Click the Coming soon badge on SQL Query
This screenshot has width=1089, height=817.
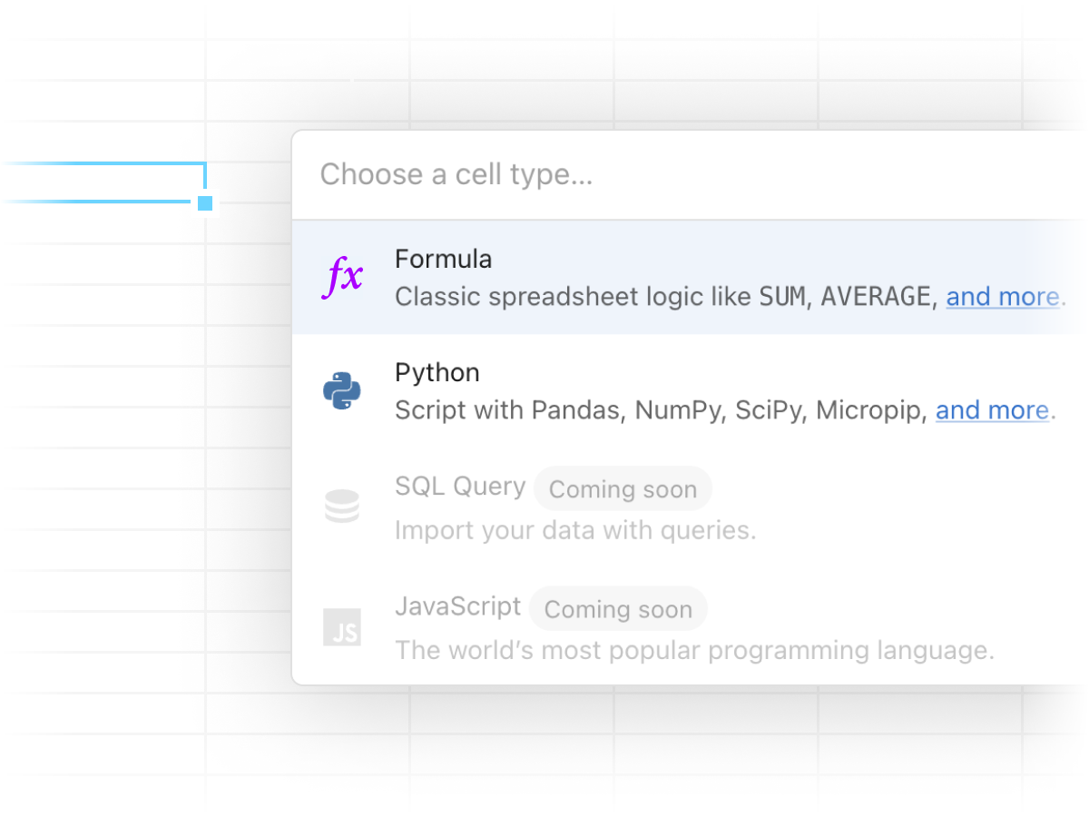[623, 488]
